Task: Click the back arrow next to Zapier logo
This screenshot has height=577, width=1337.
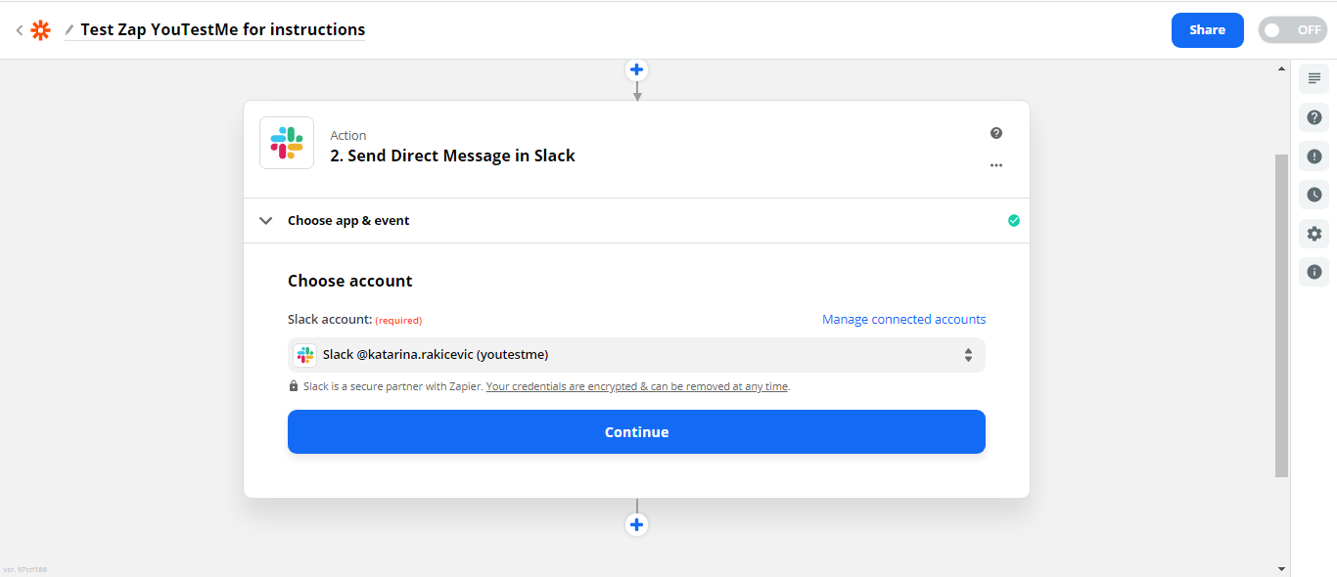Action: point(19,30)
